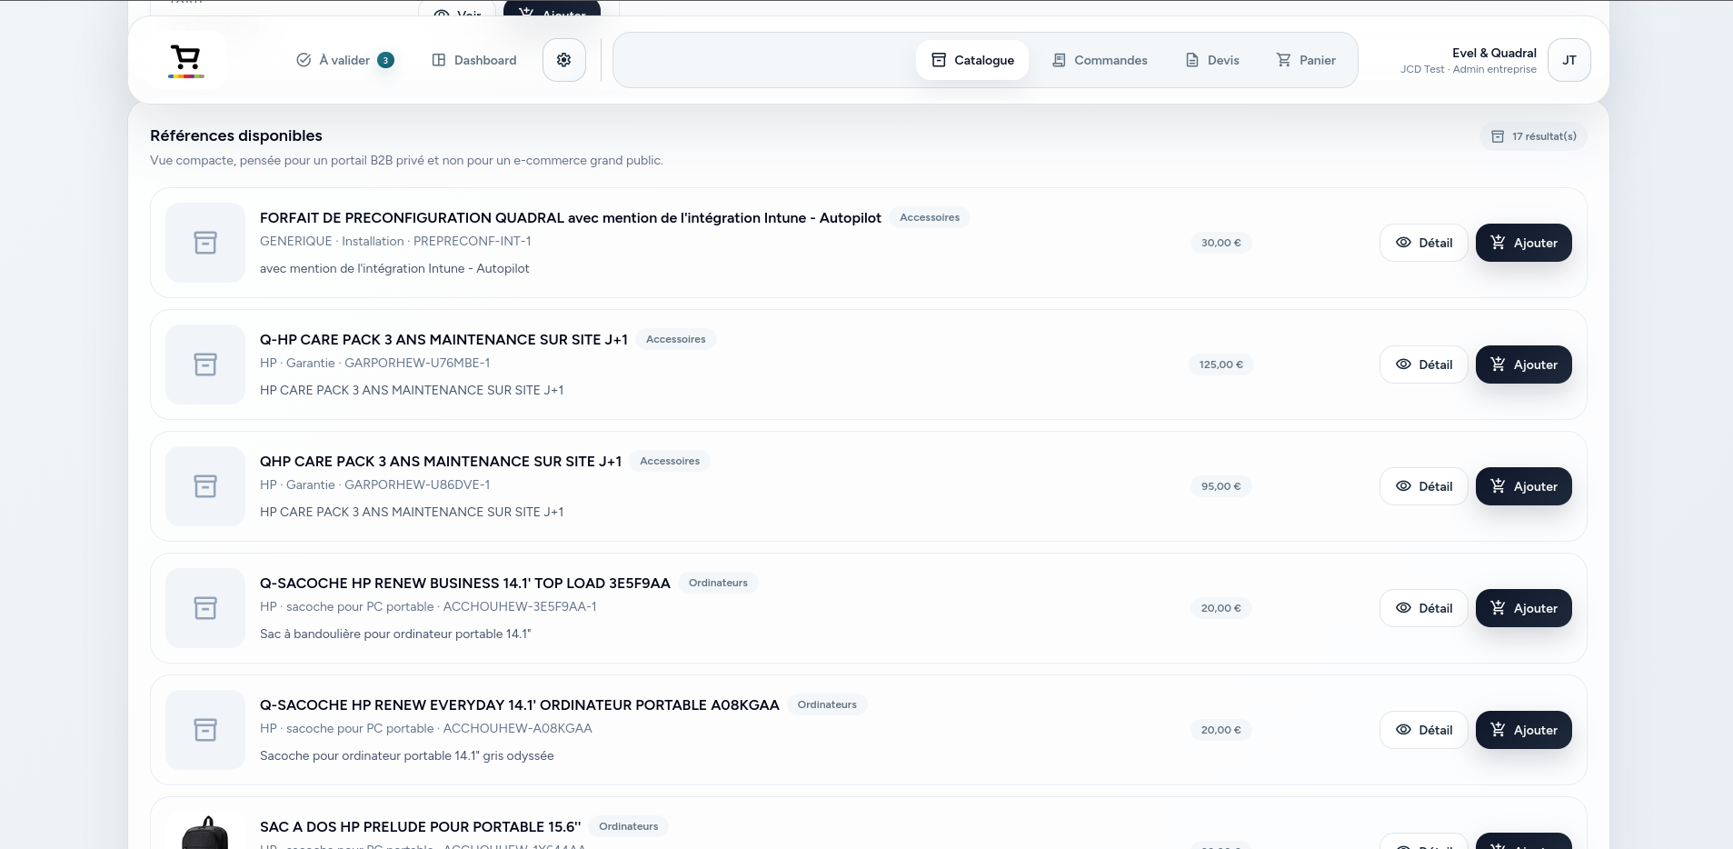This screenshot has height=849, width=1733.
Task: Click 20,00 € price of RENEW EVERYDAY sacoche
Action: [1221, 730]
